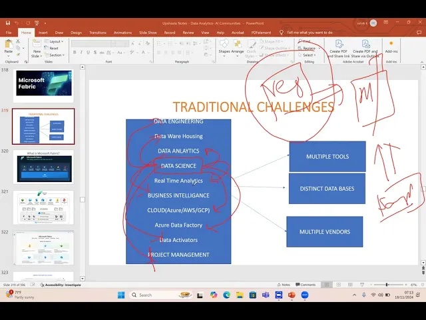Screen dimensions: 426x320
Task: Click the Ribbon Display Options icon
Action: (386, 23)
